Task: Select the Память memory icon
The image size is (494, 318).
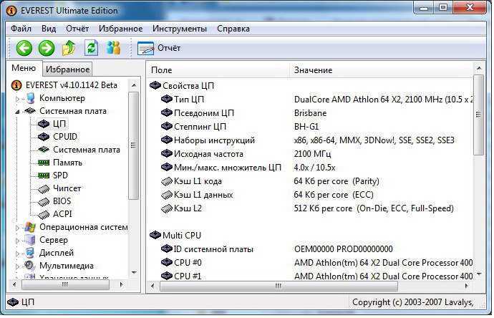Action: 44,163
